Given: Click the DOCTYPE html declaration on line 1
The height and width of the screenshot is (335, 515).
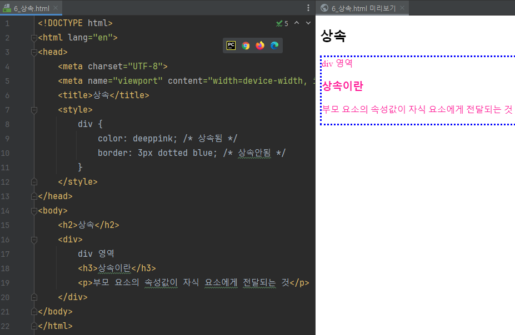Looking at the screenshot, I should click(x=75, y=23).
